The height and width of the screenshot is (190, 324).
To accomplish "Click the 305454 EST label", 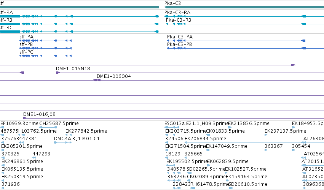I will click(301, 146).
